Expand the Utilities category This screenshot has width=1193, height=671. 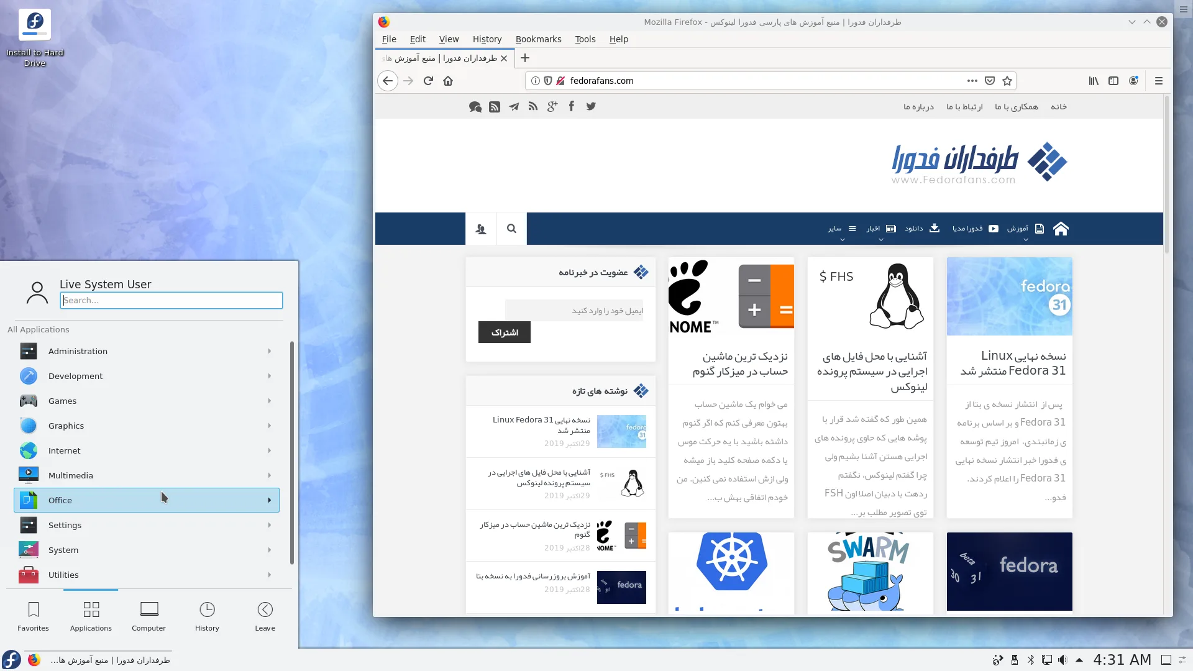[147, 575]
